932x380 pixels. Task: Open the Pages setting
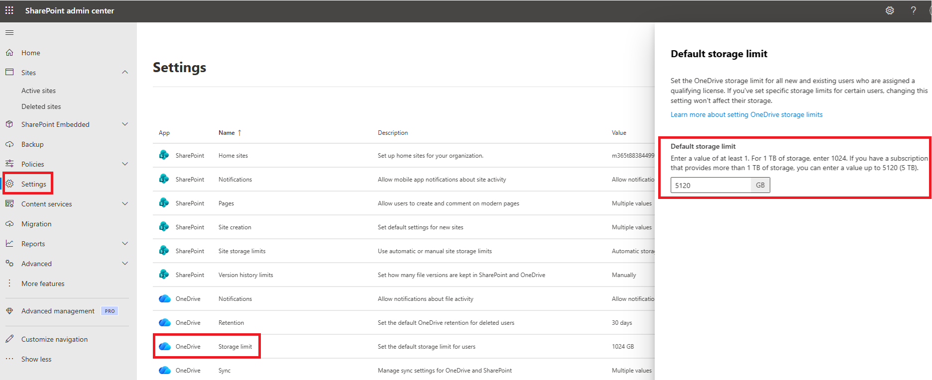[x=226, y=203]
